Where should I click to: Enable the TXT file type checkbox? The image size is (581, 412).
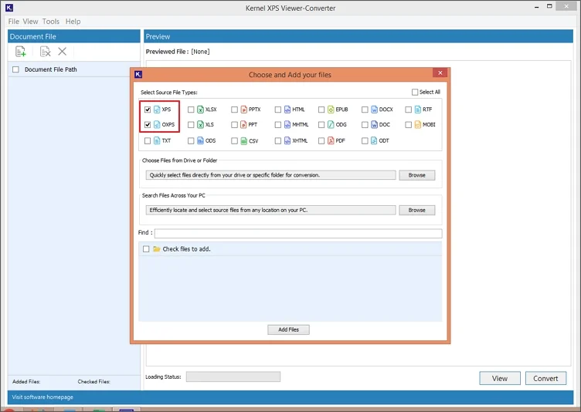tap(148, 140)
